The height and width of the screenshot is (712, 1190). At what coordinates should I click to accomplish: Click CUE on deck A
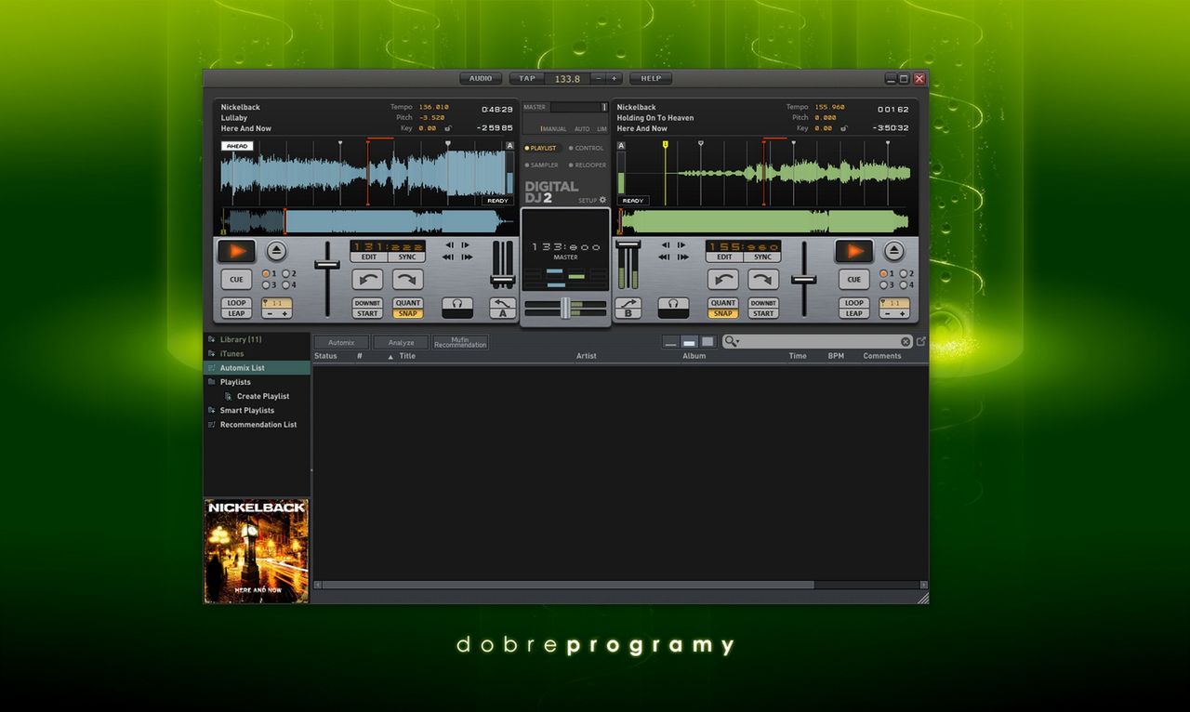coord(236,280)
